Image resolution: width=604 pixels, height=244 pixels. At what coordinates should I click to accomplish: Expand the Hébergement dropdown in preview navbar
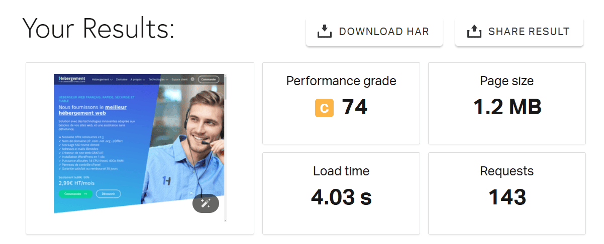pos(103,79)
